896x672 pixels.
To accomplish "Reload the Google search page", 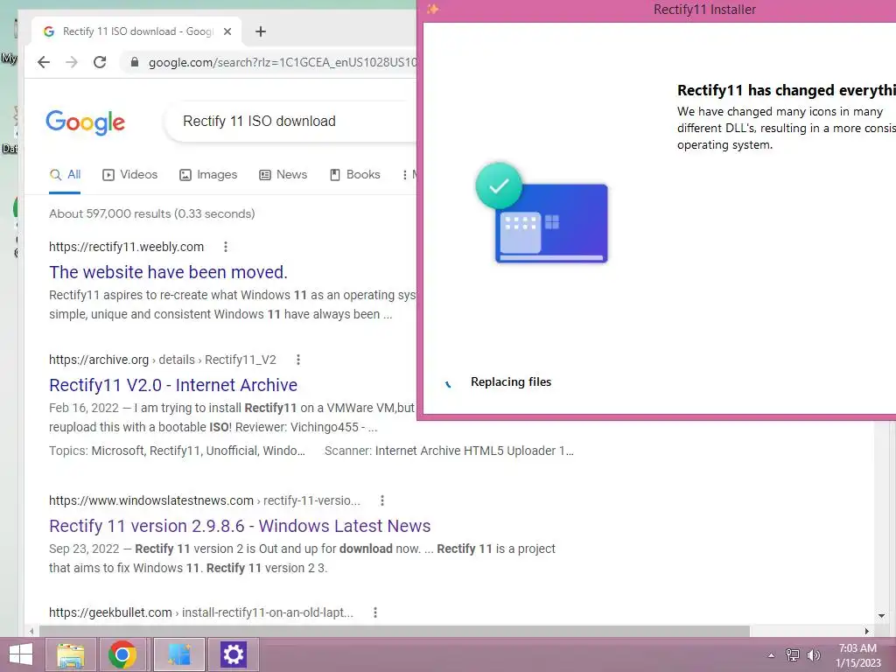I will pyautogui.click(x=100, y=62).
